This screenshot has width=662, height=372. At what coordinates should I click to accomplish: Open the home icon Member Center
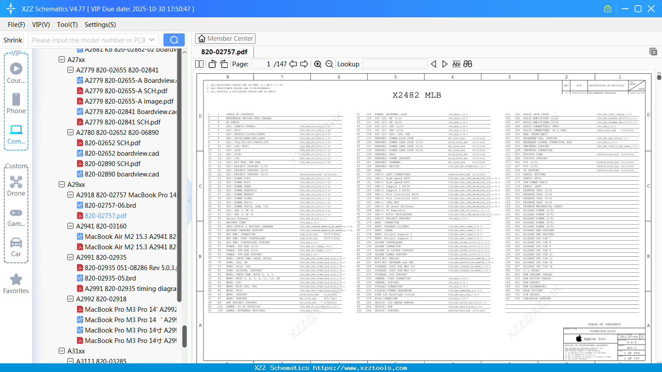coord(225,39)
